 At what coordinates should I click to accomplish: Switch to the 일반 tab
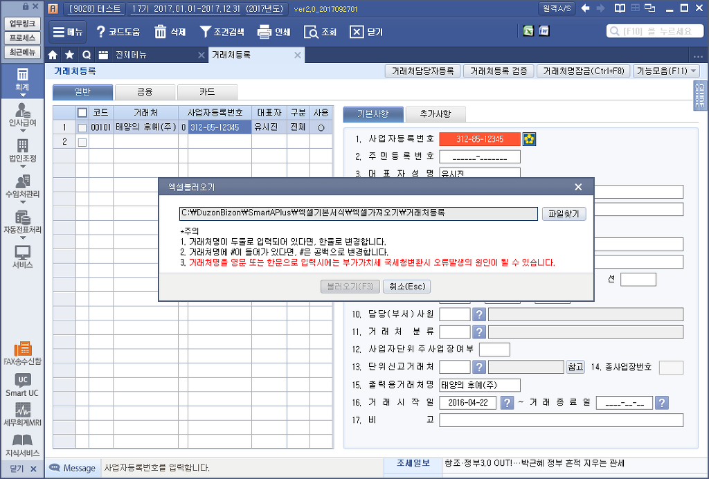(83, 92)
